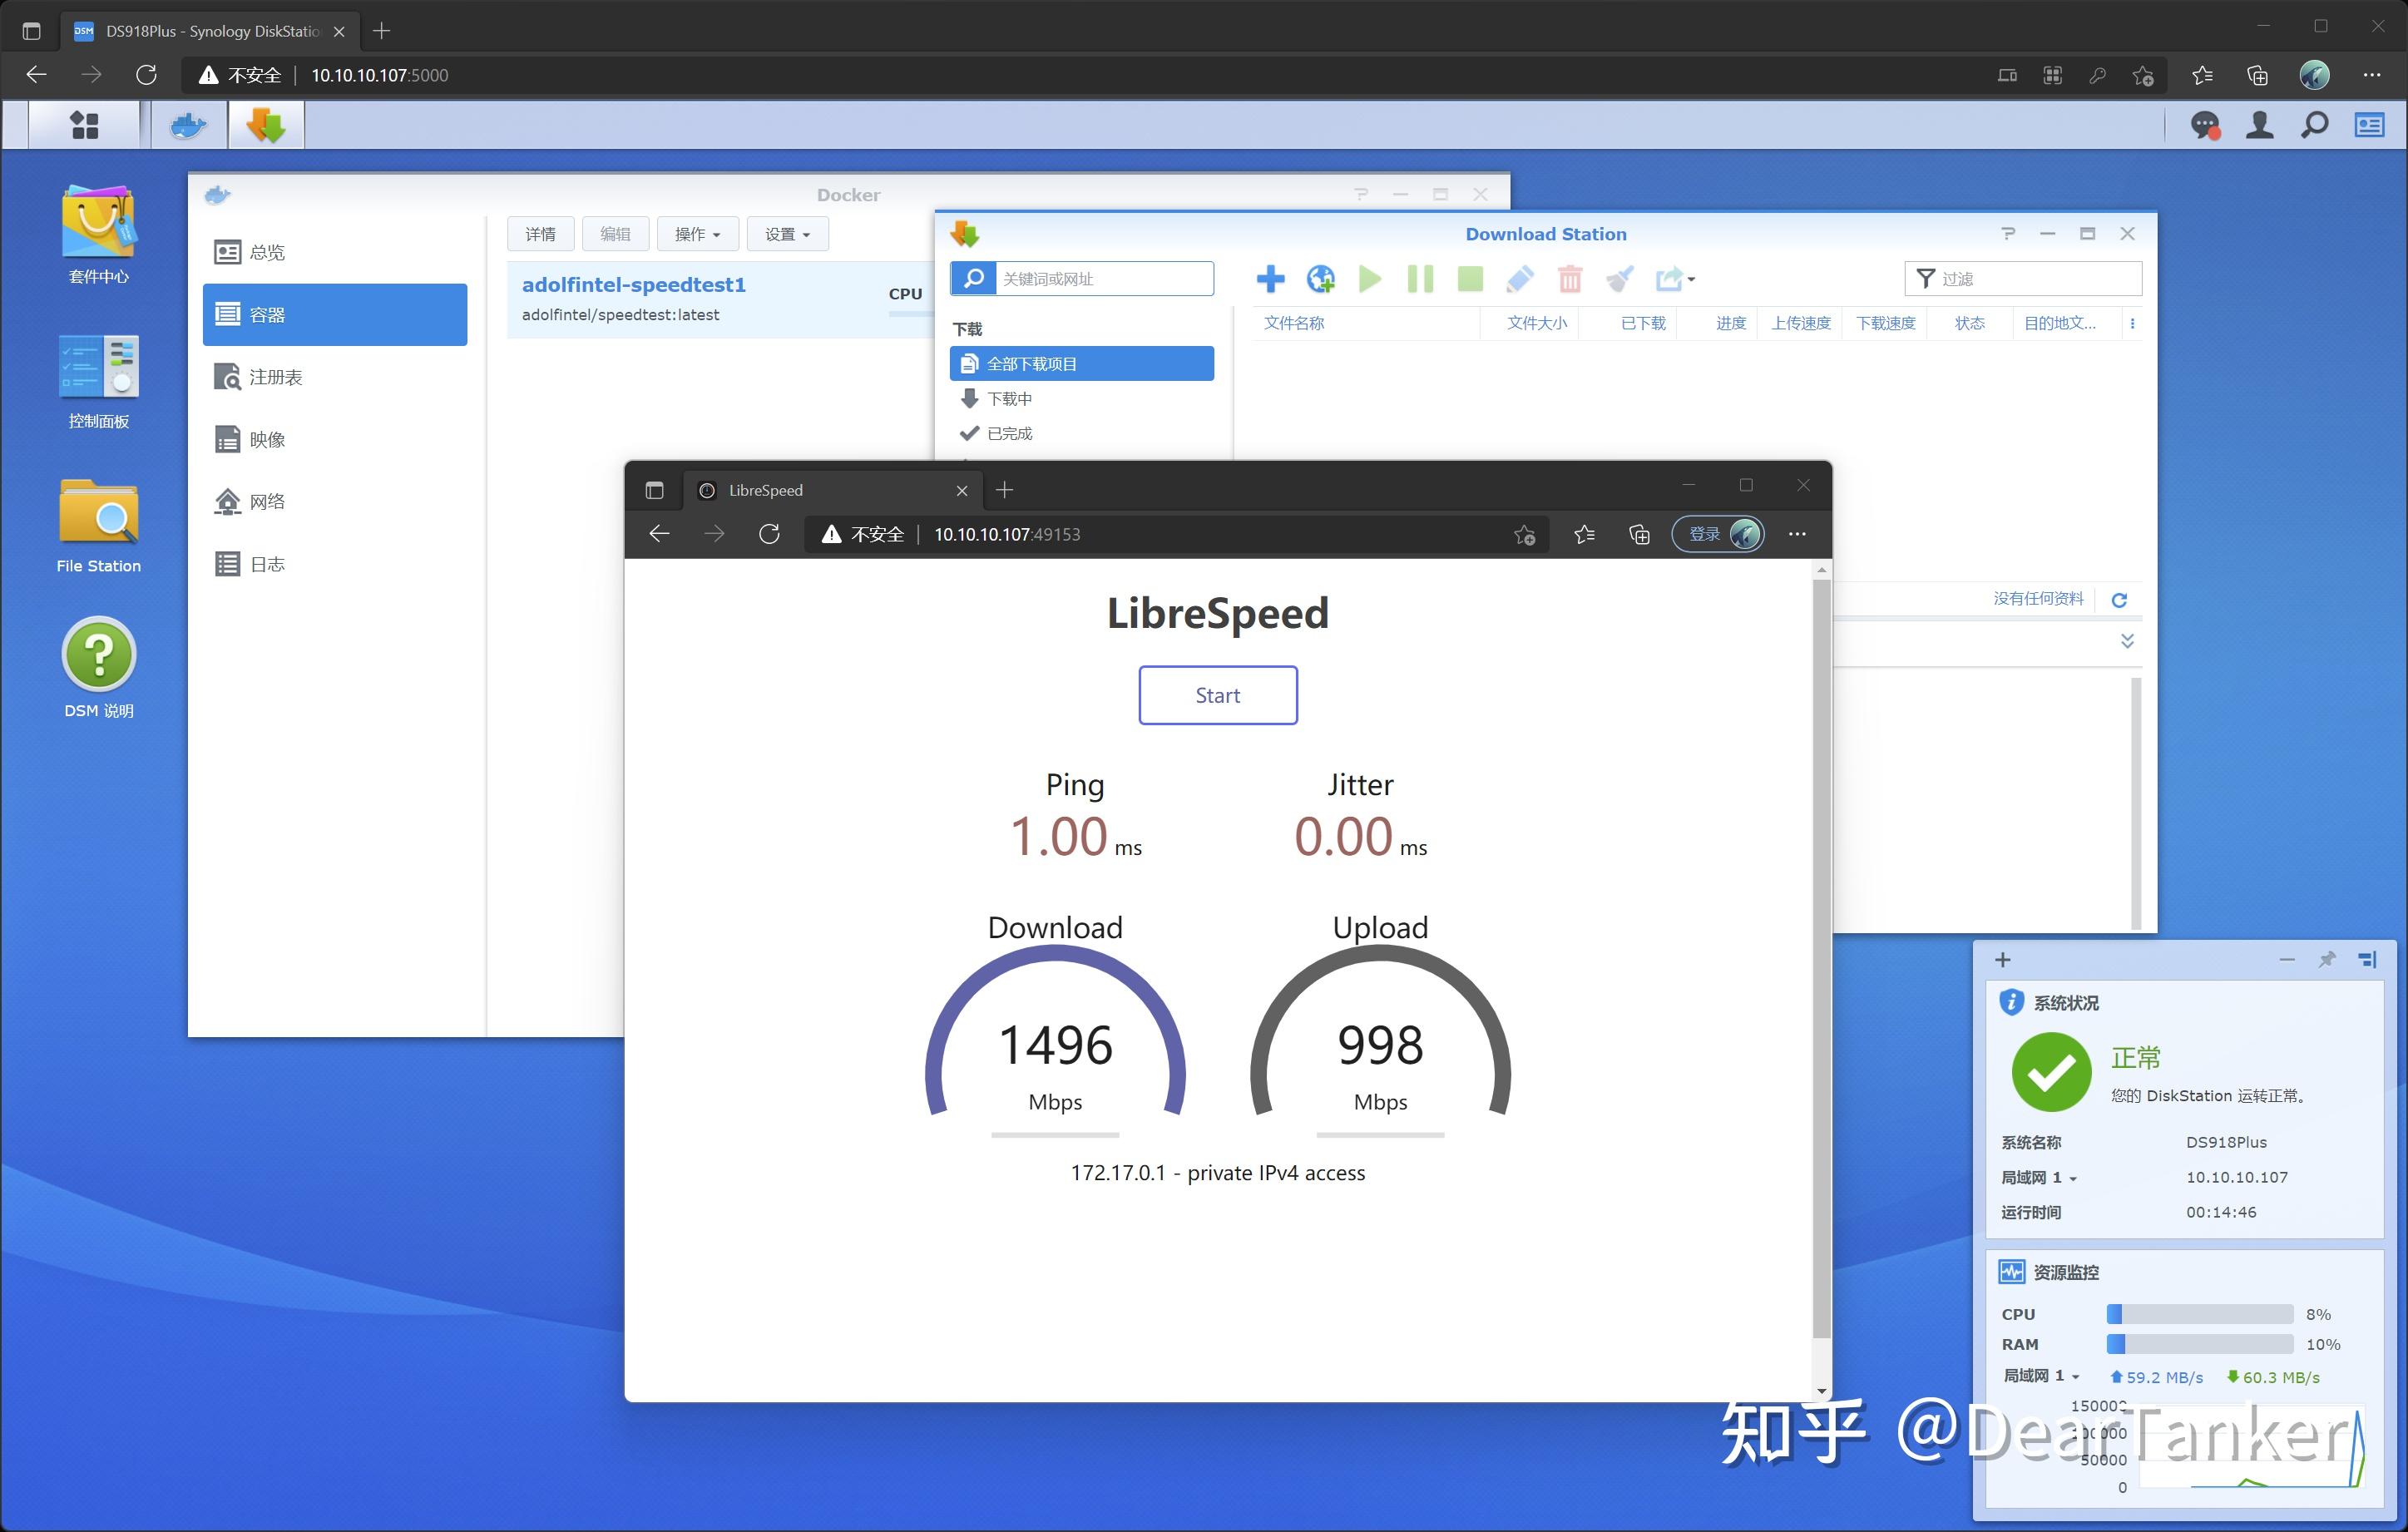
Task: Click Docker 编辑 button
Action: [x=615, y=234]
